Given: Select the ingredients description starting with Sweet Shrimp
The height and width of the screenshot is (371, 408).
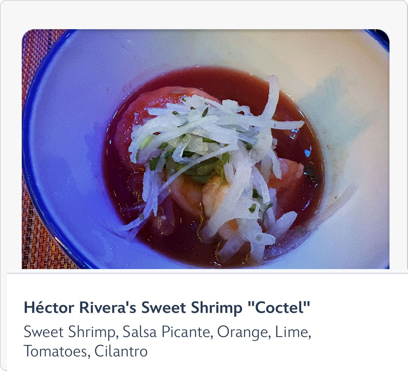Looking at the screenshot, I should click(x=167, y=341).
